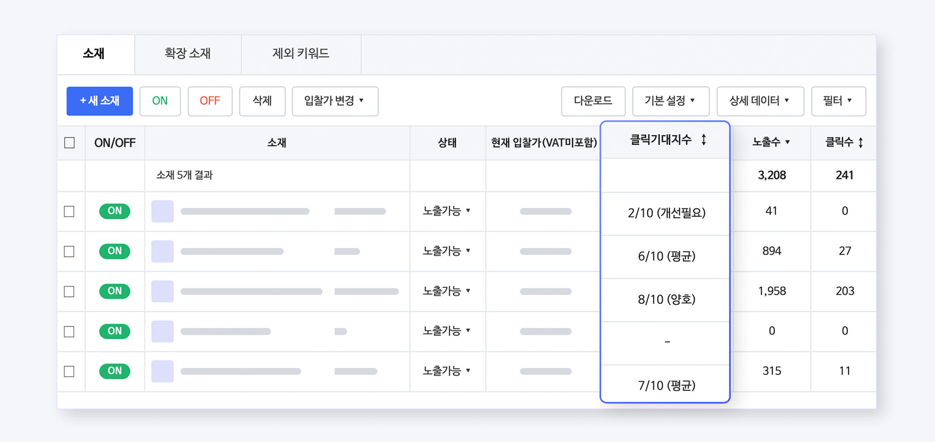Click the green ON bulk button
Image resolution: width=935 pixels, height=442 pixels.
(x=160, y=101)
